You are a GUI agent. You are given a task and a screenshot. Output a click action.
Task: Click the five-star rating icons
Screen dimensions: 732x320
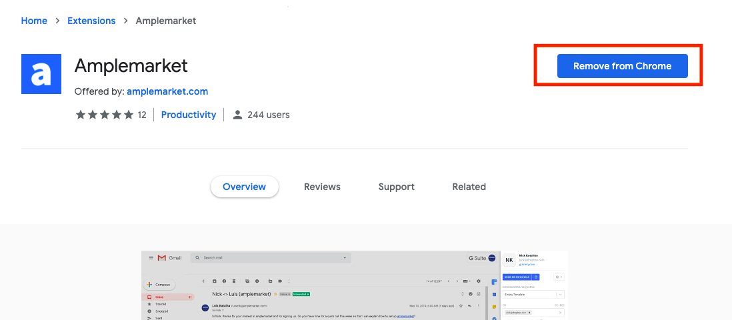(x=104, y=115)
